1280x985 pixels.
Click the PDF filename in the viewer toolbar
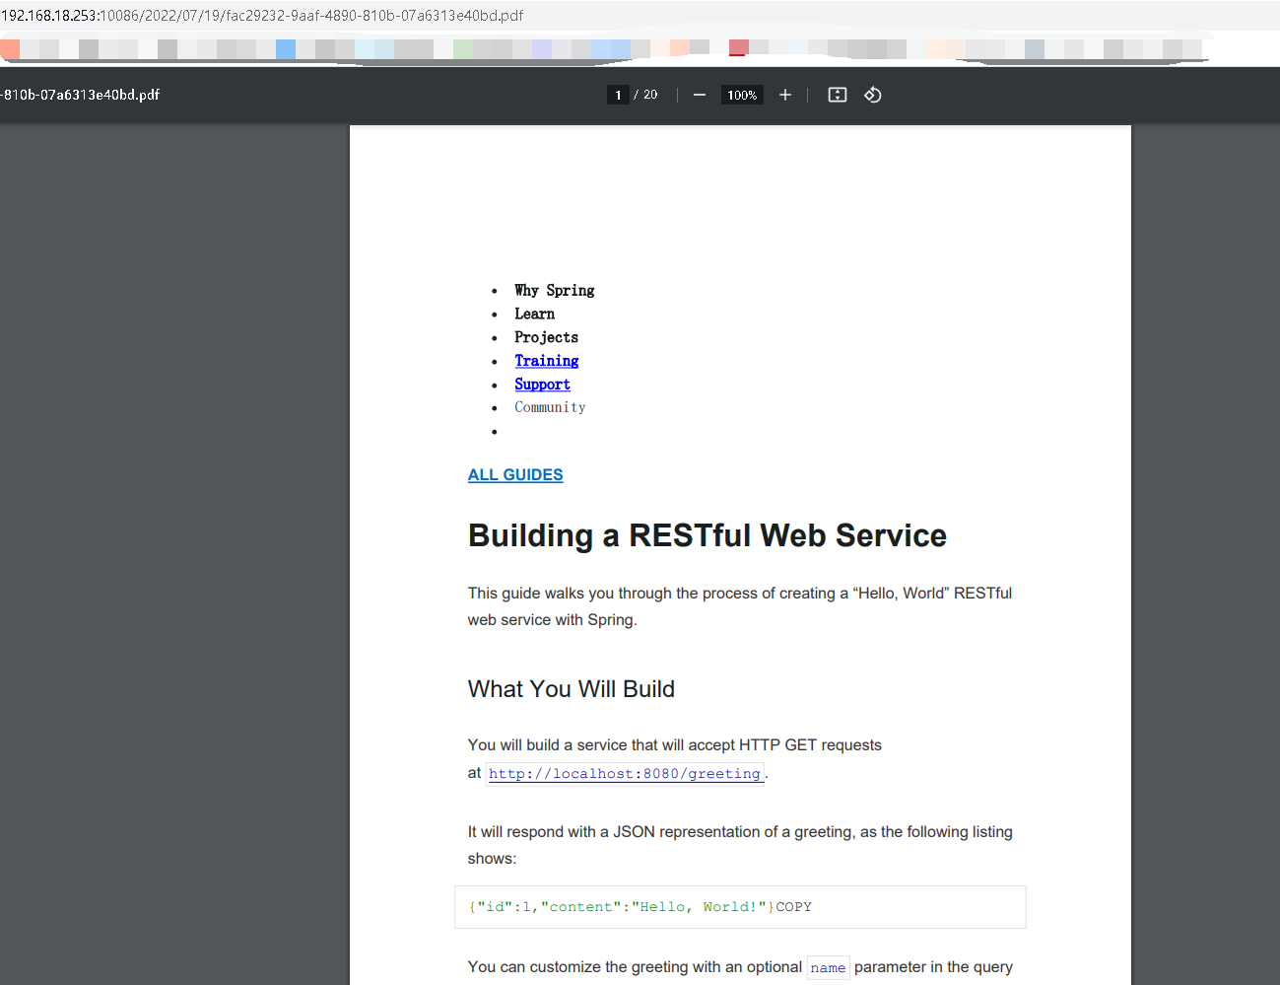click(81, 95)
